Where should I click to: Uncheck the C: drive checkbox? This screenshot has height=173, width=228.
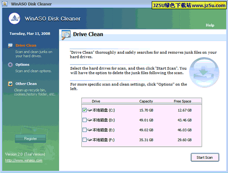click(84, 110)
